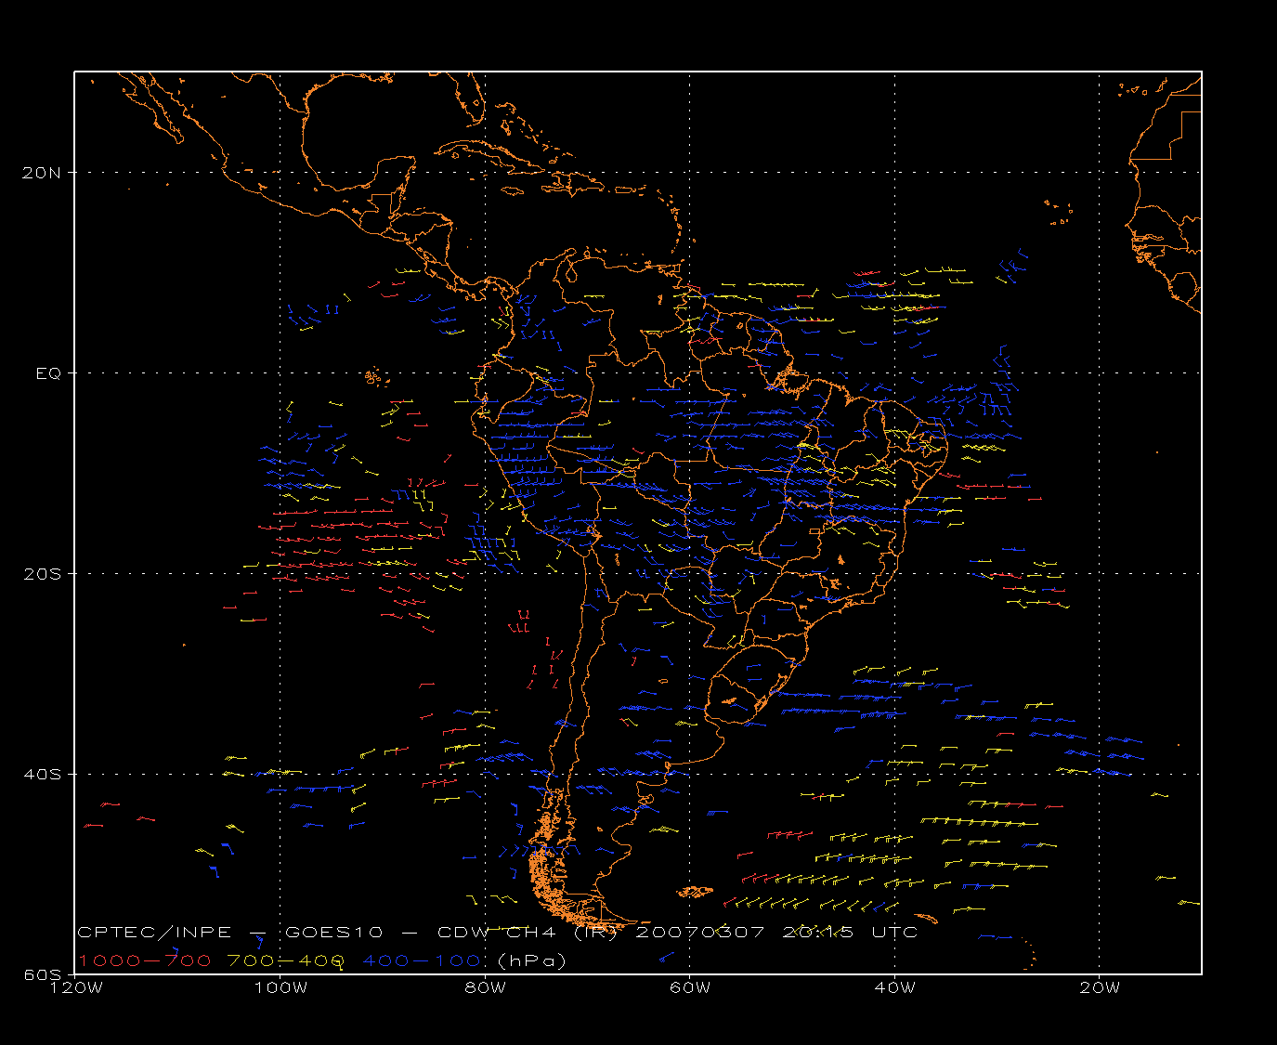Click the CPTEC/INPE source text
The width and height of the screenshot is (1277, 1045).
point(154,933)
